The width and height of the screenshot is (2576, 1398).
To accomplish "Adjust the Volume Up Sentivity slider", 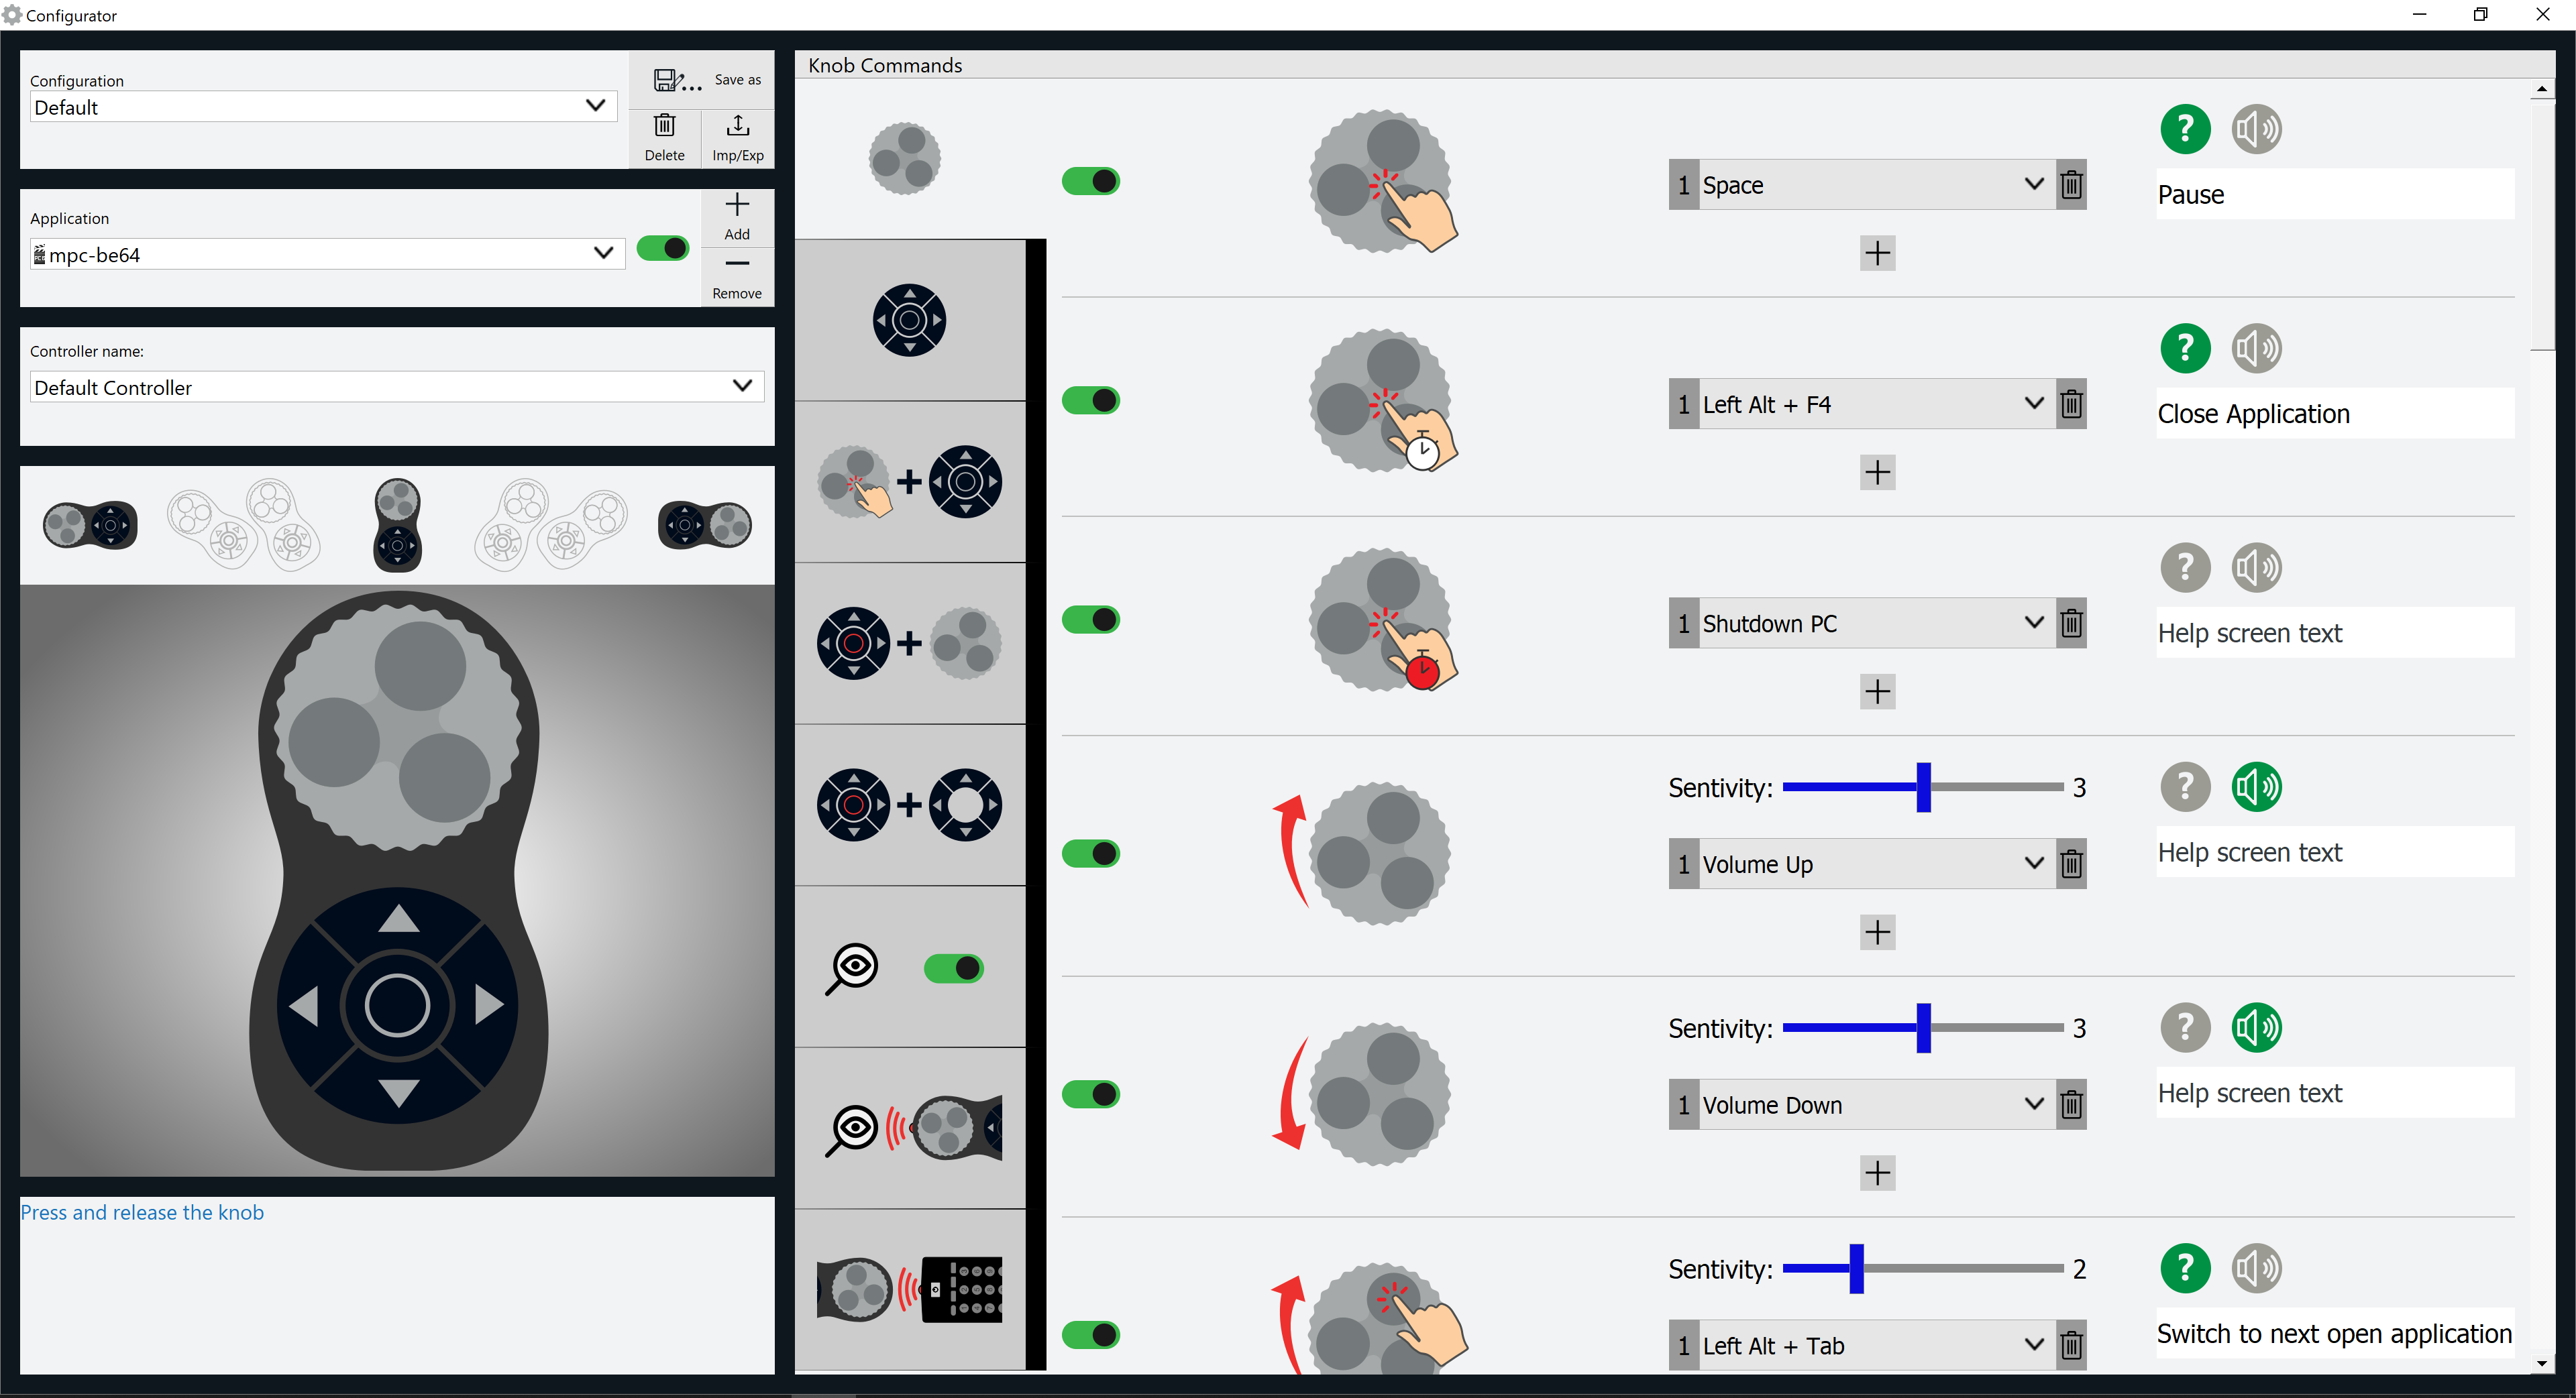I will (1923, 787).
